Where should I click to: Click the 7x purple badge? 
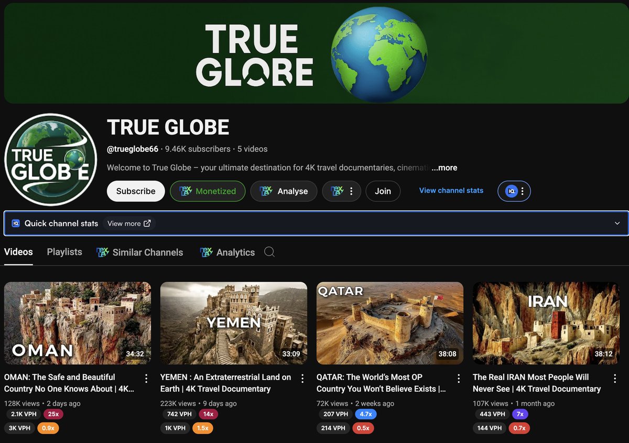tap(520, 414)
